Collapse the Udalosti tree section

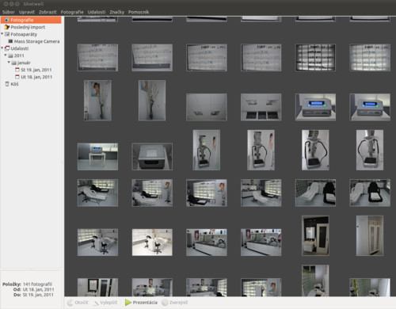click(2, 48)
